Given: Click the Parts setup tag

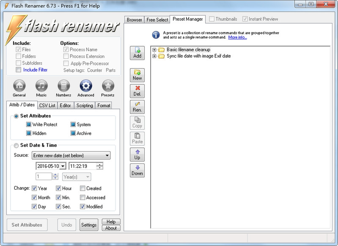Looking at the screenshot, I should [x=110, y=70].
